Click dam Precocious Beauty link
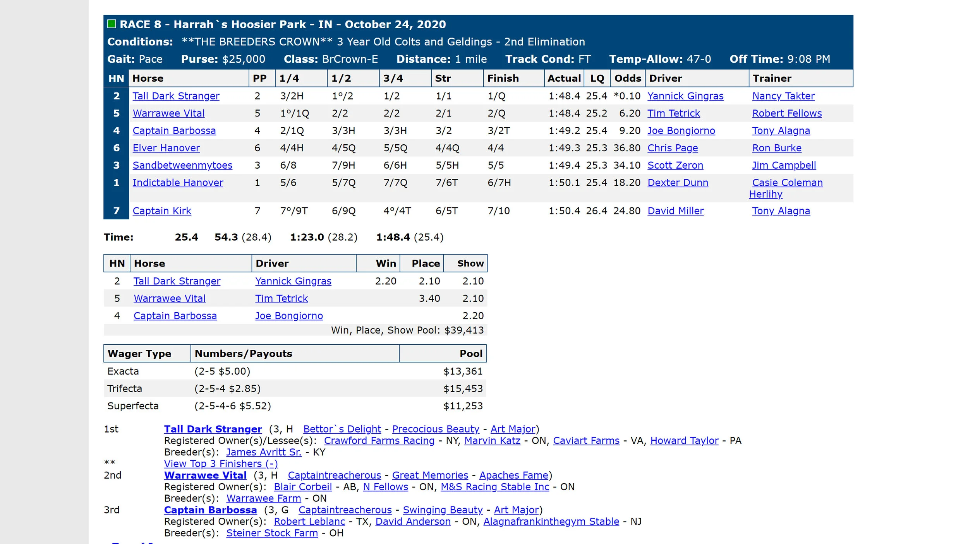 435,429
